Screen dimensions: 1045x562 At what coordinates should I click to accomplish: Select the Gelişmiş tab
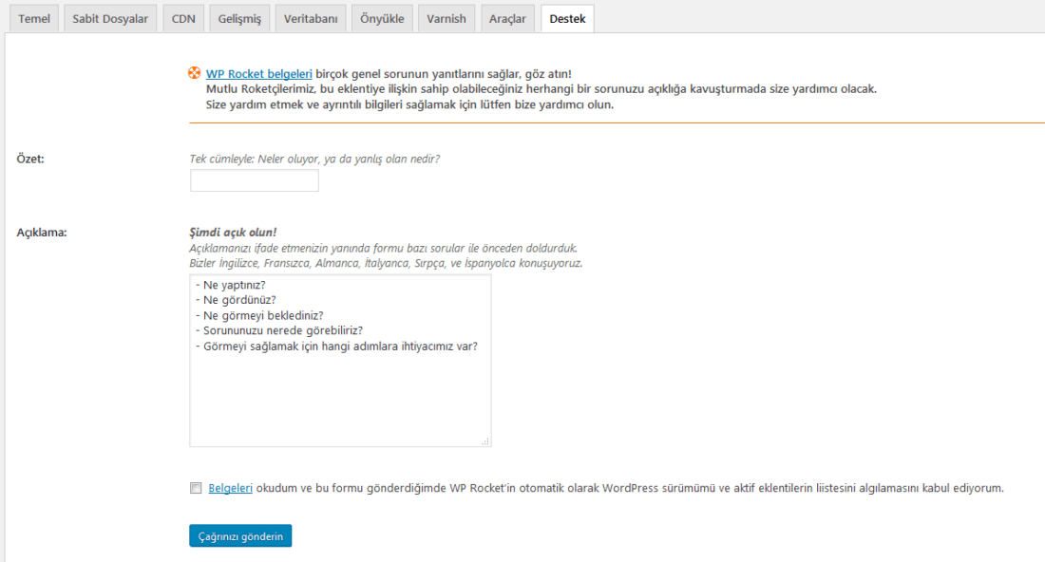[239, 19]
